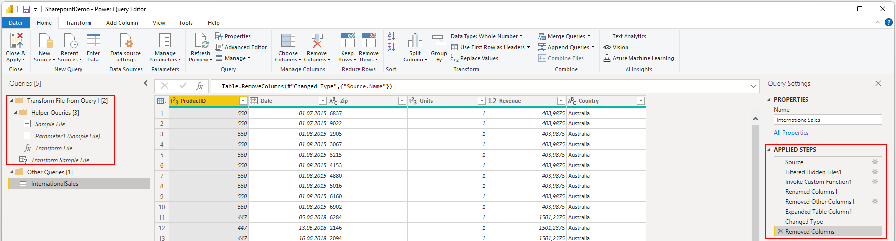Delete the Removed Columns step

pos(780,232)
